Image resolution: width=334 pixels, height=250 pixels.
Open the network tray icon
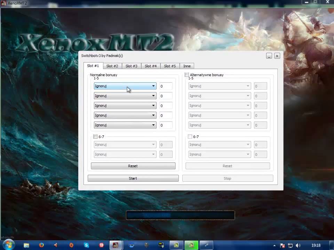point(290,245)
